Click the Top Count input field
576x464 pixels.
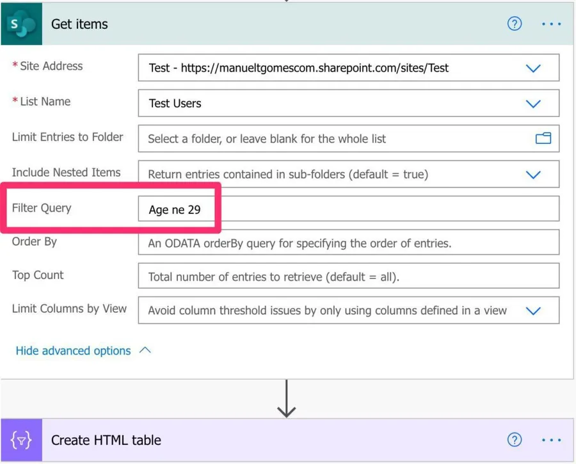coord(348,277)
